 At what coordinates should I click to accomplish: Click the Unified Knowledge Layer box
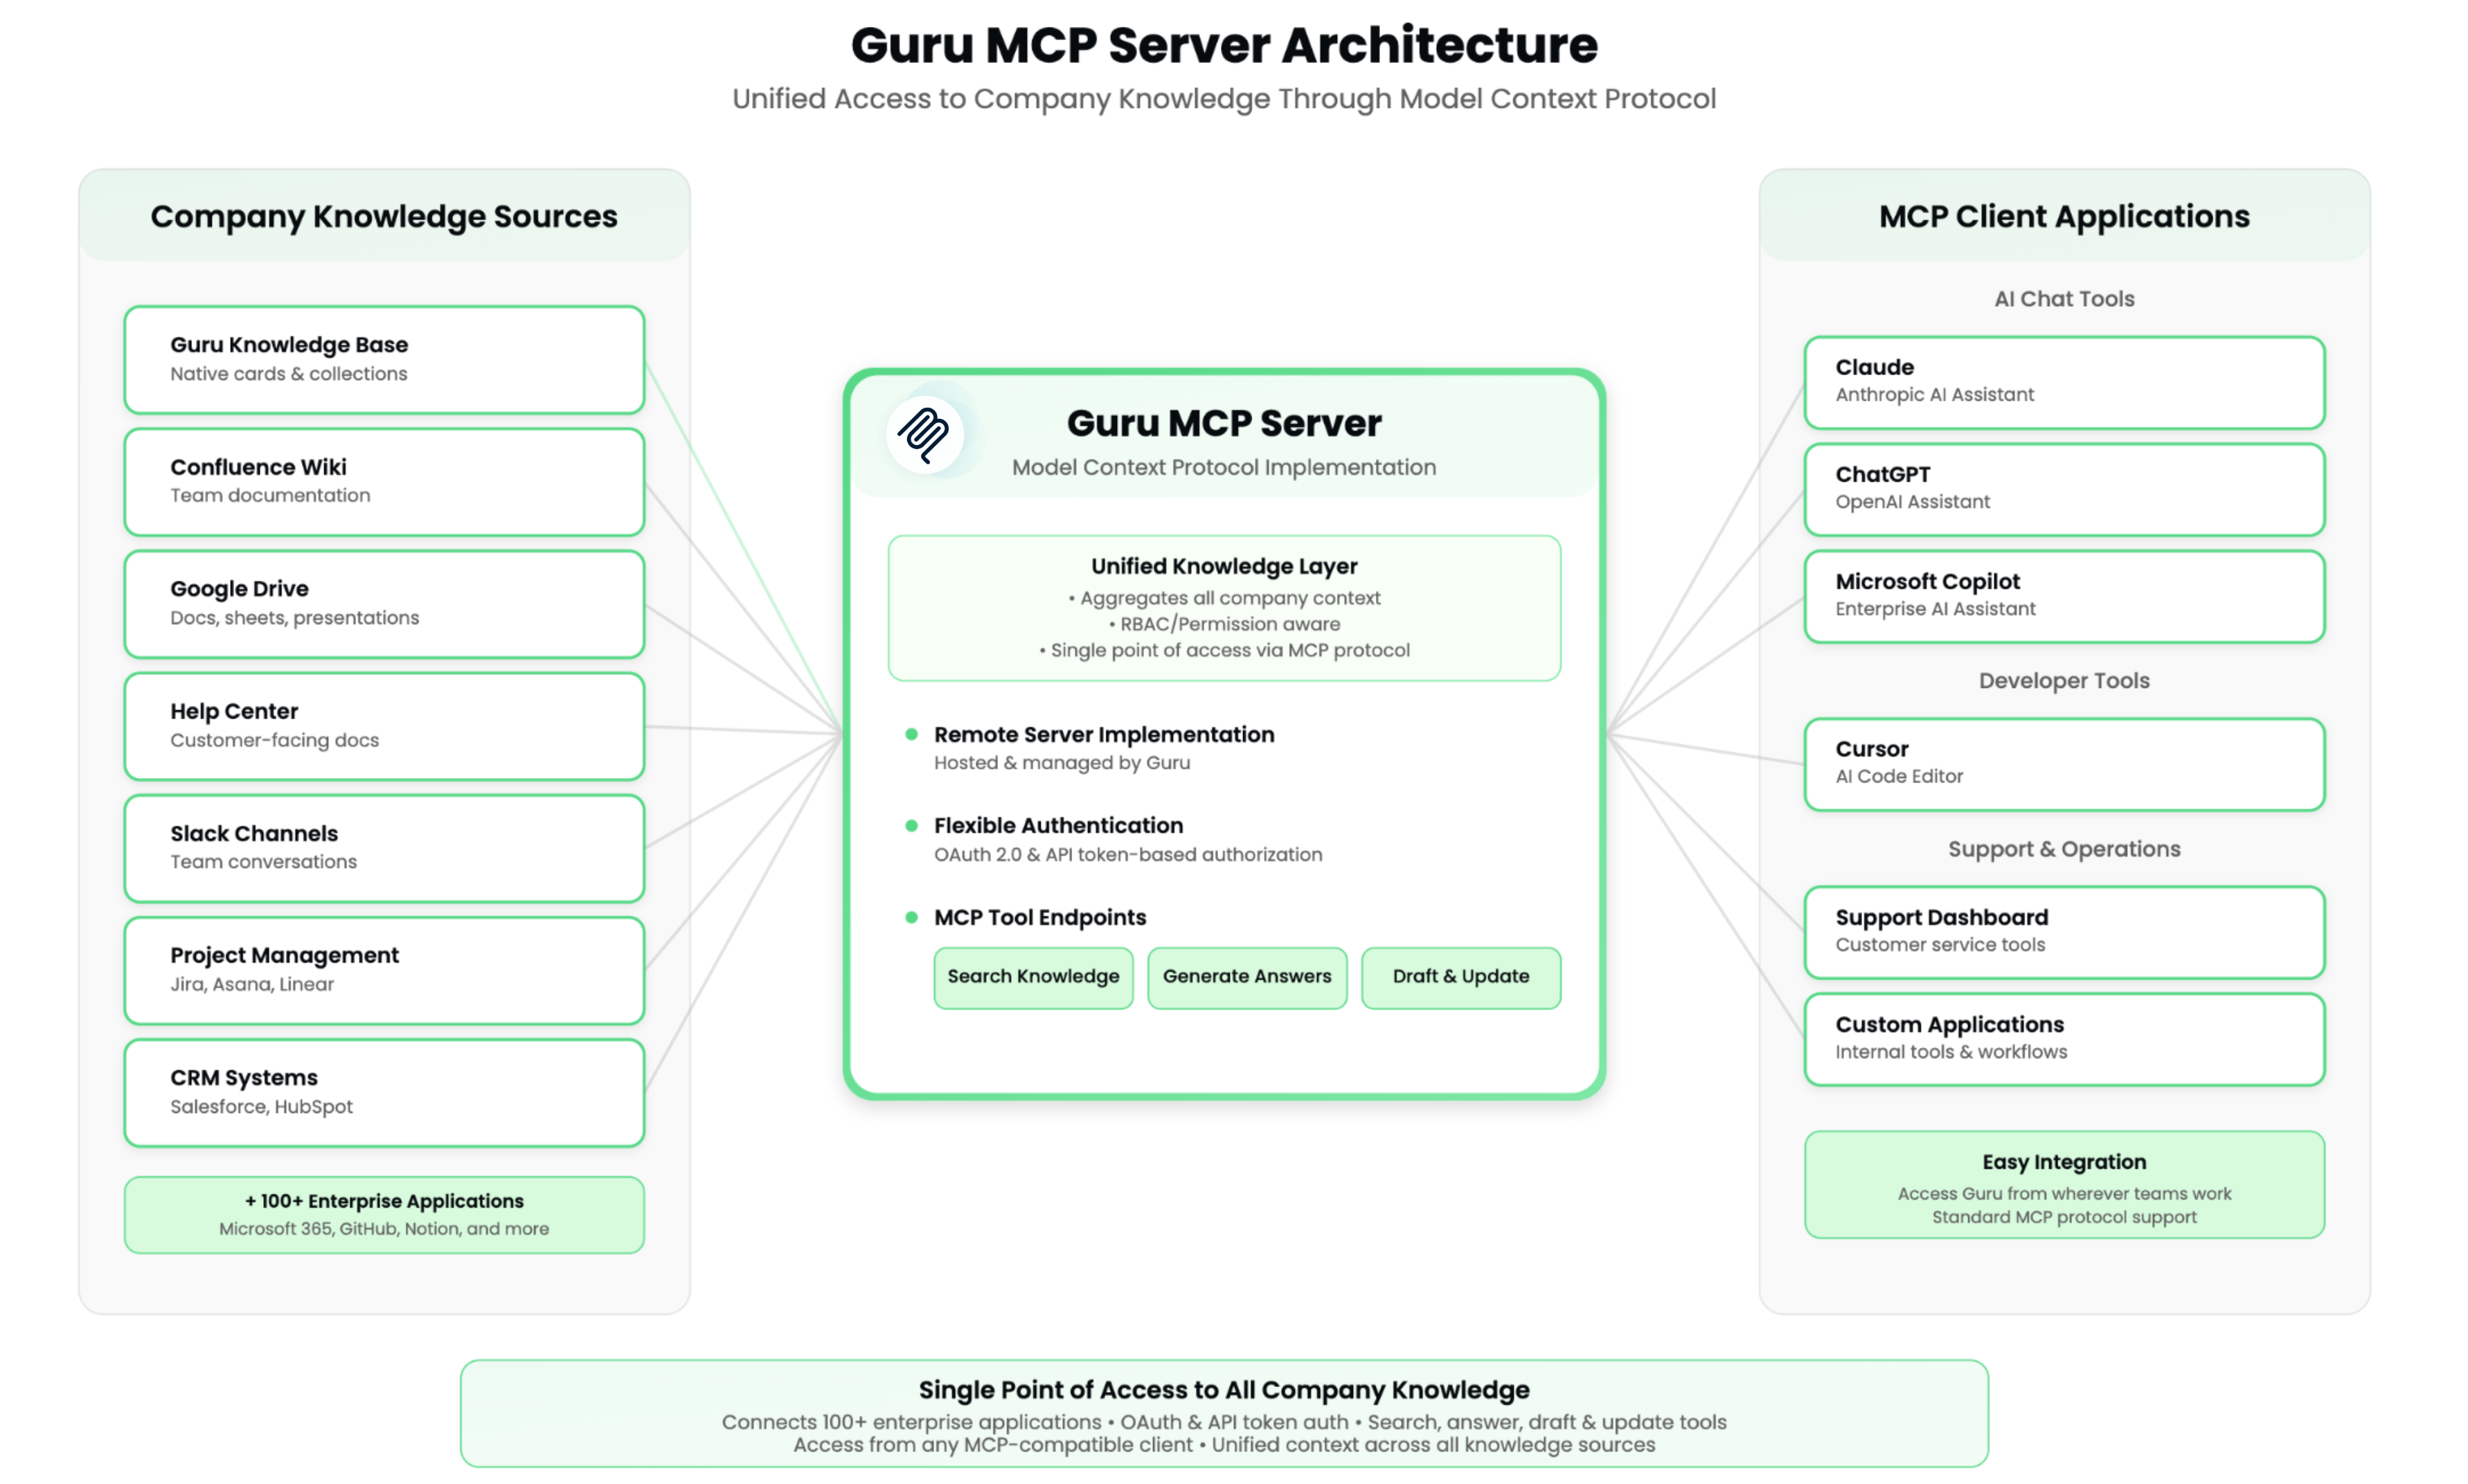[1224, 607]
